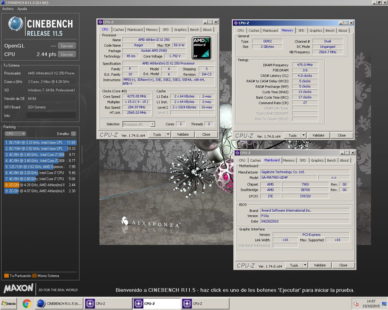The height and width of the screenshot is (310, 388).
Task: Click Tools button in the CPU window
Action: pyautogui.click(x=157, y=135)
